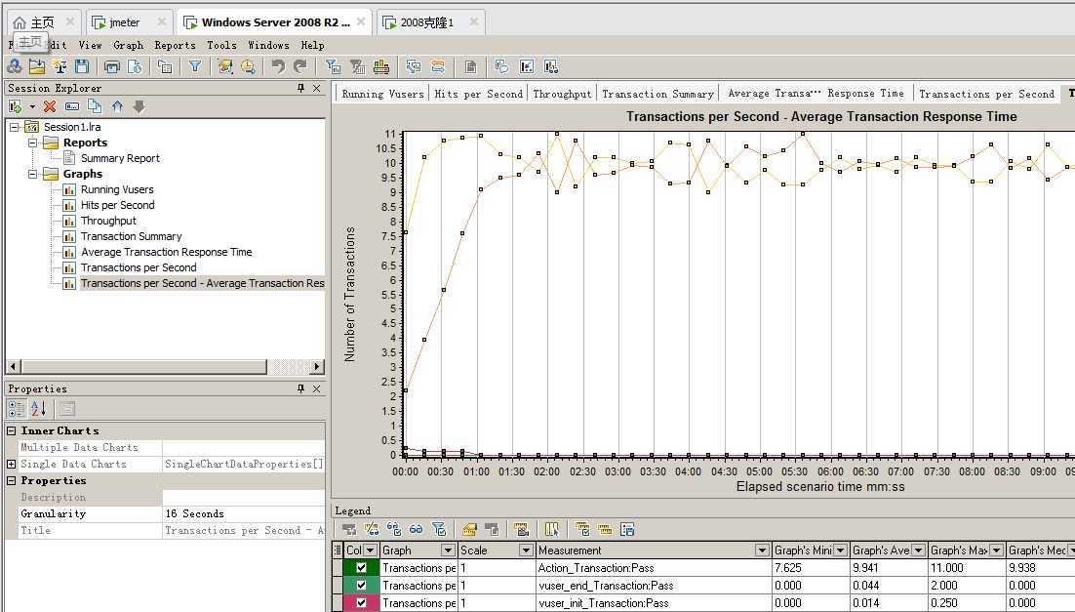Select Session1.lra root node
This screenshot has height=612, width=1075.
pos(72,127)
